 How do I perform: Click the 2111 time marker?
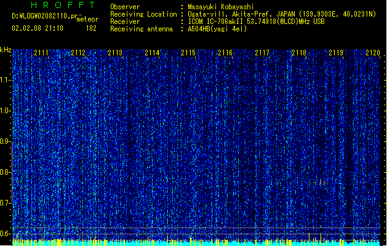point(41,53)
